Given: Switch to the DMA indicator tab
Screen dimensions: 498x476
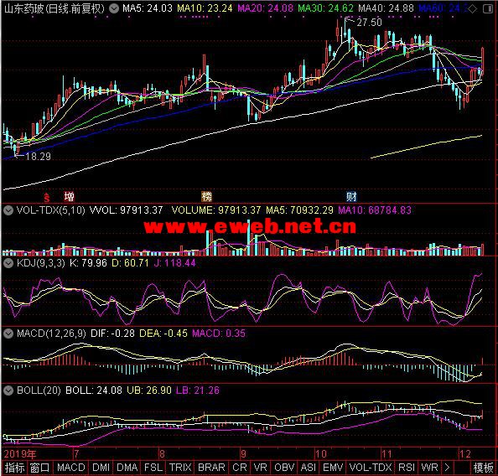Looking at the screenshot, I should coord(127,468).
